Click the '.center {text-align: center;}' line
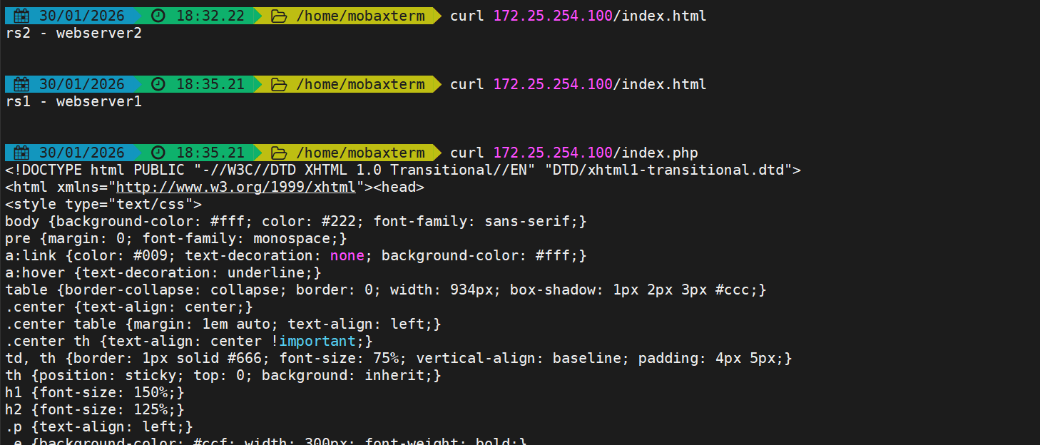This screenshot has width=1040, height=445. click(x=129, y=307)
